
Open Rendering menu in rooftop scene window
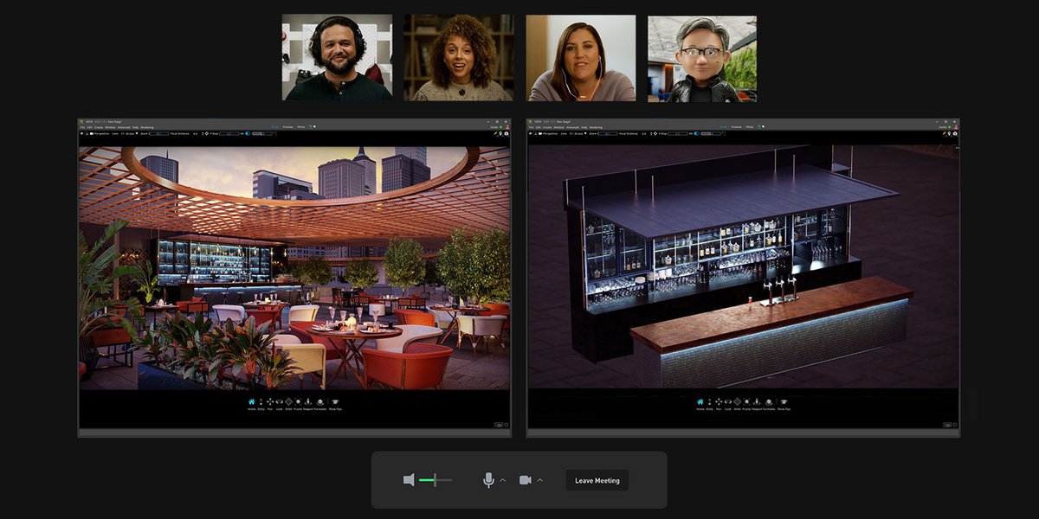[147, 127]
